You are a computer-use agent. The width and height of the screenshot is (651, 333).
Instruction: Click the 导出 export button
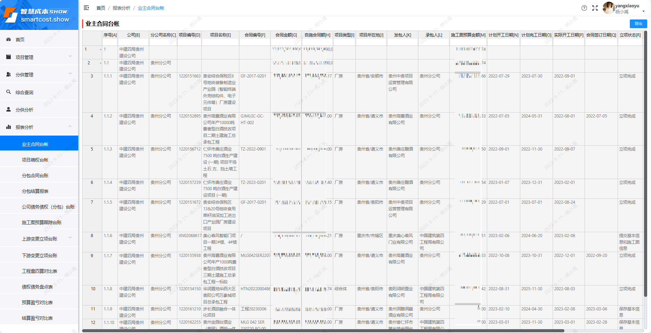pyautogui.click(x=638, y=24)
